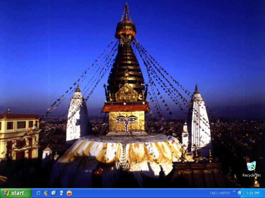Click the light blue cup-shaped Quick Launch icon
Viewport: 265px width, 198px height.
tap(61, 193)
